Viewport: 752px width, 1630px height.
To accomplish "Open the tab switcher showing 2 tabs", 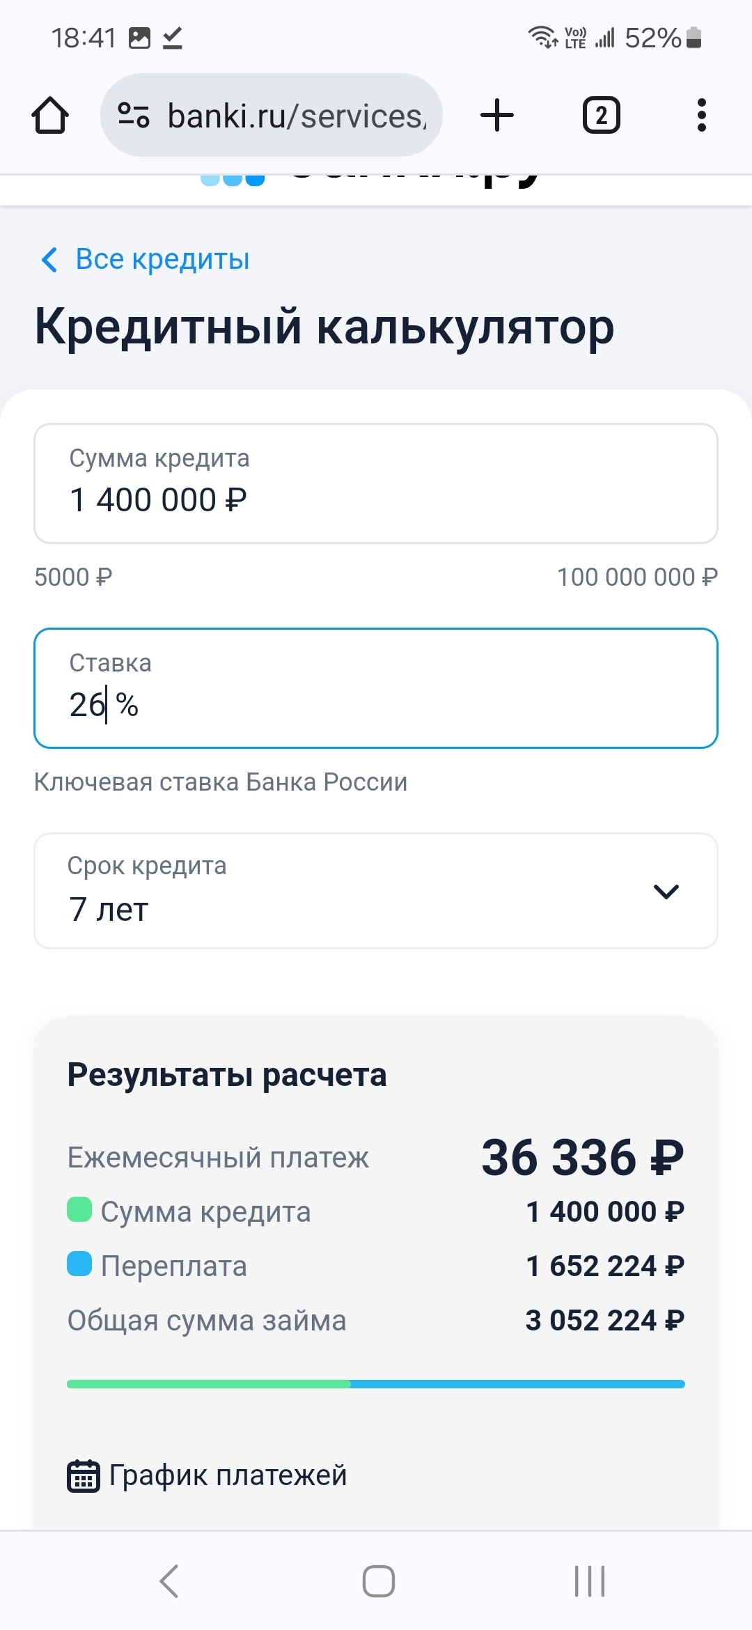I will (x=601, y=115).
